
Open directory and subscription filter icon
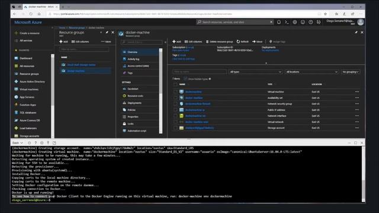click(x=319, y=22)
